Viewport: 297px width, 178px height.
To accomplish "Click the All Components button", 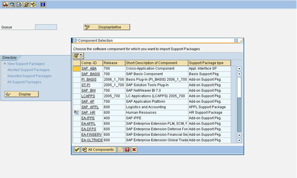I will 99,149.
